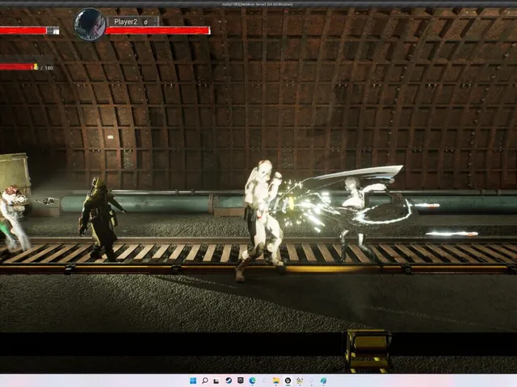Click the left player's red health bar
Screen dimensions: 517x387
point(29,31)
